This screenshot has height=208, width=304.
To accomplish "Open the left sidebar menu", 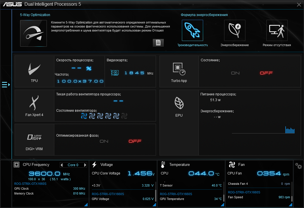I will coord(5,85).
